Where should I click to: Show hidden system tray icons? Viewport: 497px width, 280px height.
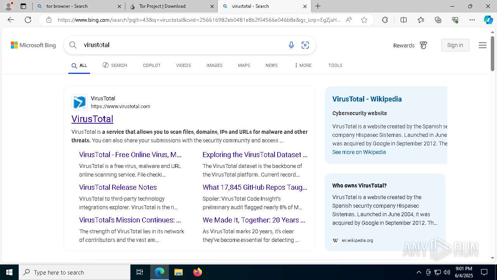(419, 272)
